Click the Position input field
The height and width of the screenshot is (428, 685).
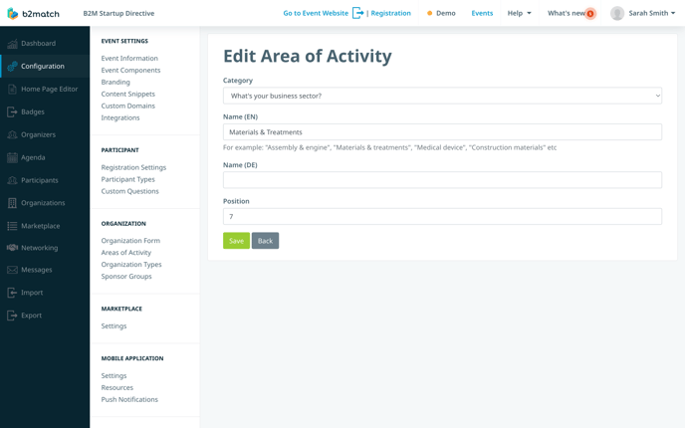[x=442, y=217]
